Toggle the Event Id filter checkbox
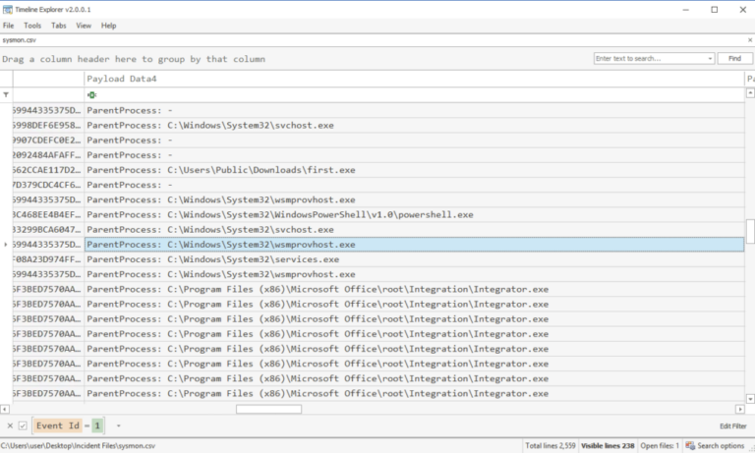 click(x=23, y=425)
